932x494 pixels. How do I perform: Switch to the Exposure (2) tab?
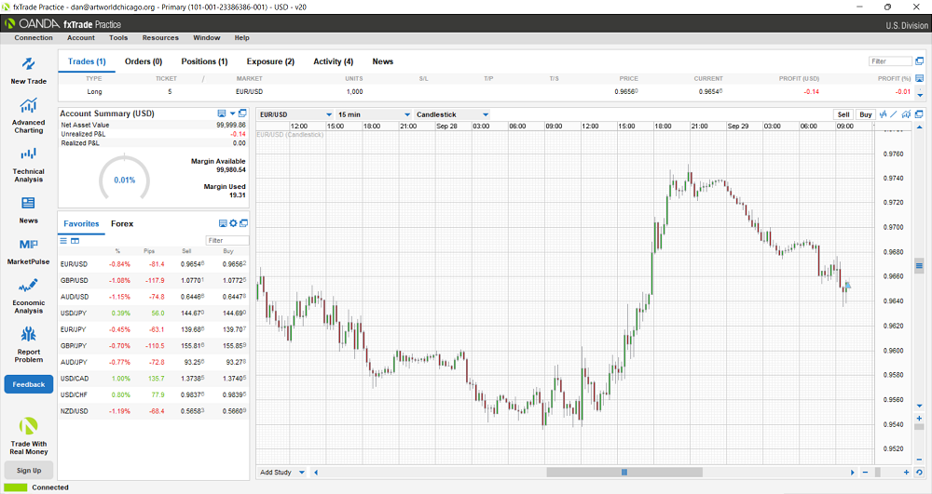(270, 61)
